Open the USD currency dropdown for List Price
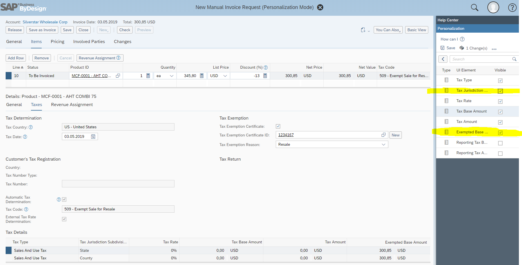The height and width of the screenshot is (265, 522). point(225,76)
